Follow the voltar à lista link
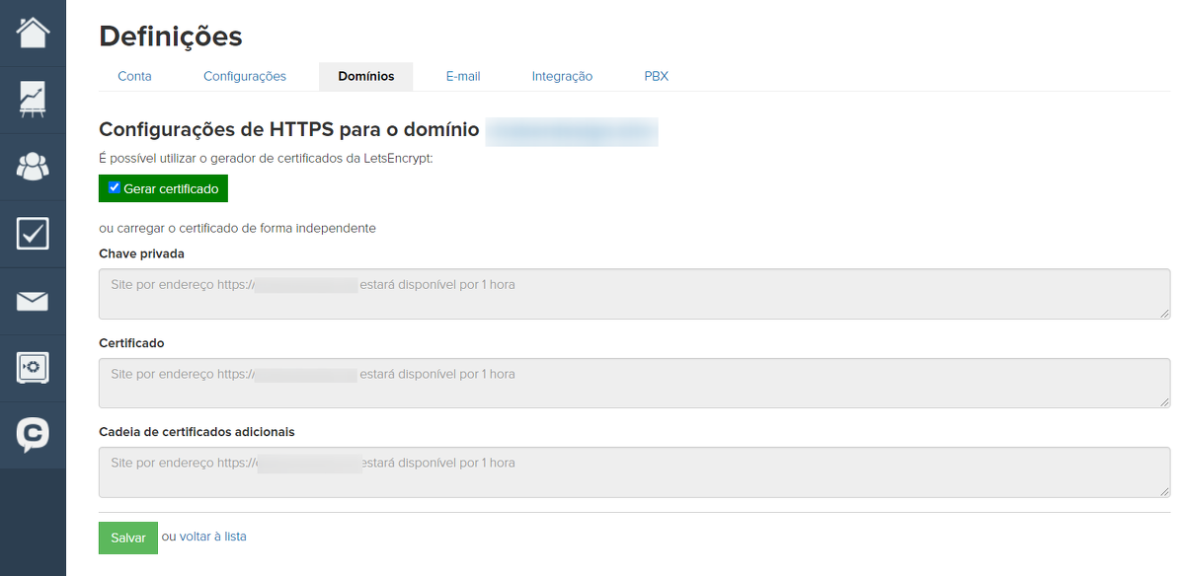The height and width of the screenshot is (576, 1185). pyautogui.click(x=212, y=537)
